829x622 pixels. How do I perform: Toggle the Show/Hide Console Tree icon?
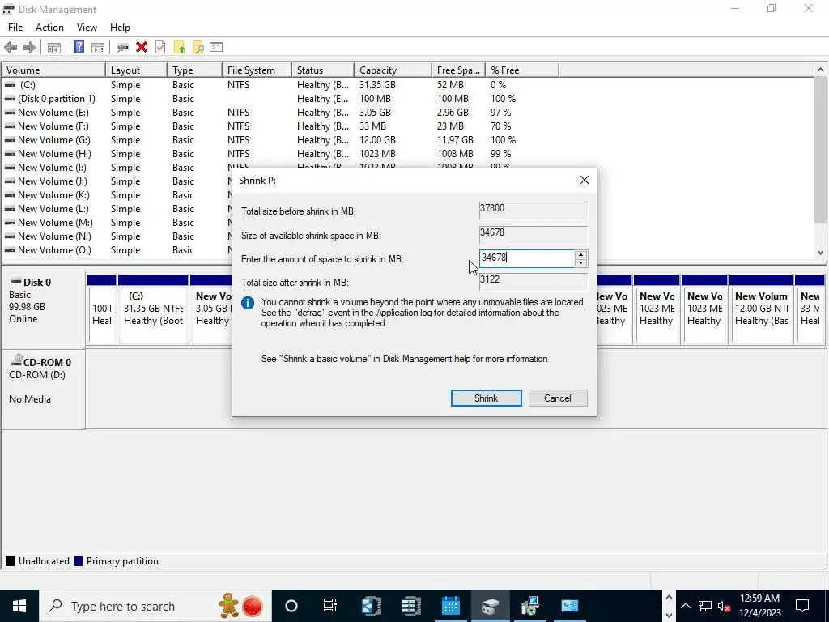[x=54, y=48]
